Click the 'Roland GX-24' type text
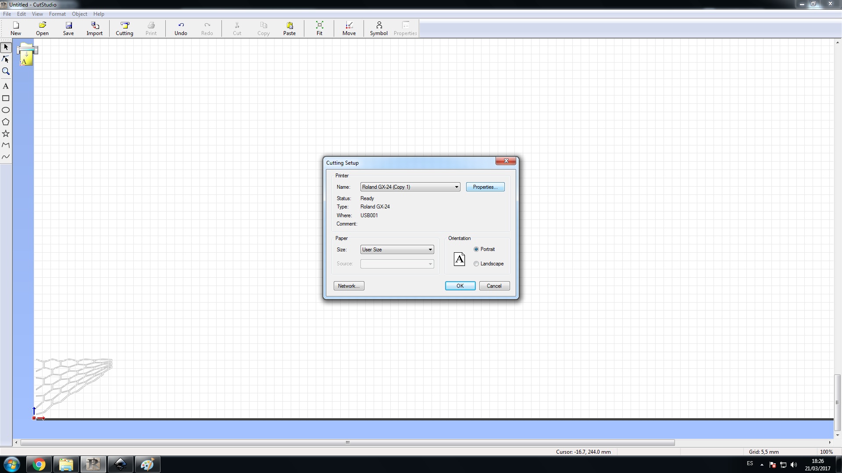Viewport: 842px width, 473px height. coord(375,207)
